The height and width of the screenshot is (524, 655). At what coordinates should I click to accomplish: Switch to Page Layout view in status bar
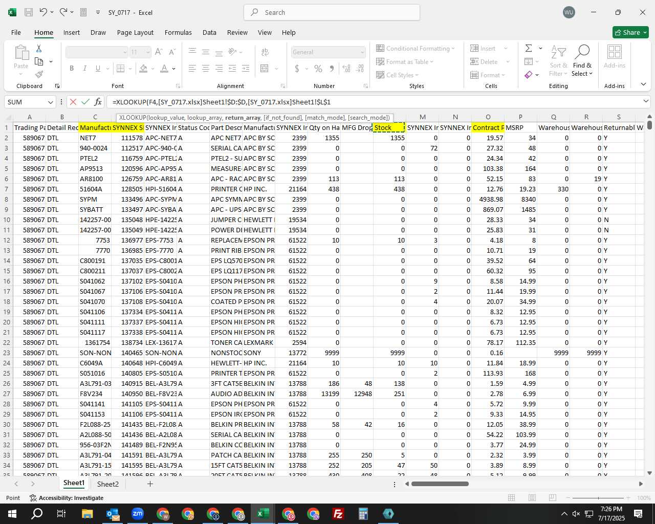pos(532,498)
